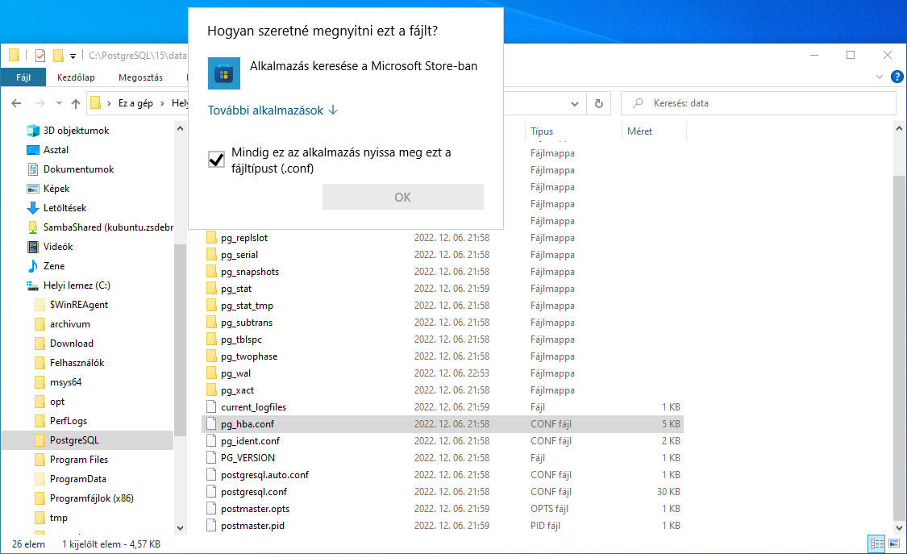This screenshot has width=907, height=554.
Task: Click the Keresés: data search field
Action: pos(759,103)
